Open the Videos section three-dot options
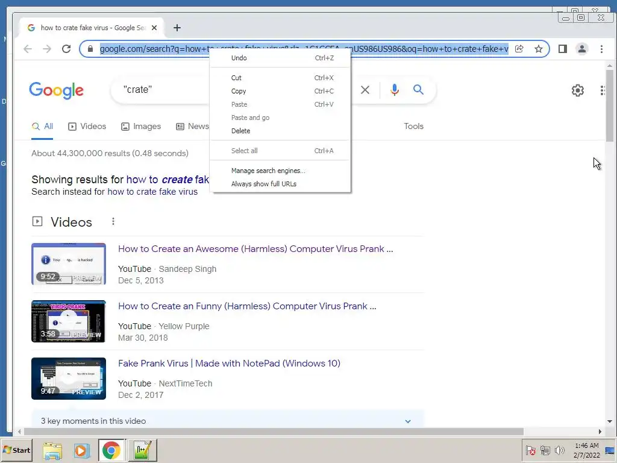Screen dimensions: 617x463 click(113, 221)
